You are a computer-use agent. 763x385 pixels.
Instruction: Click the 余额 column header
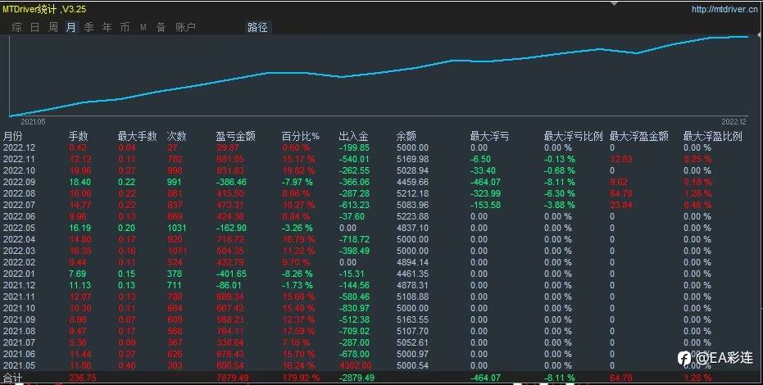(406, 136)
